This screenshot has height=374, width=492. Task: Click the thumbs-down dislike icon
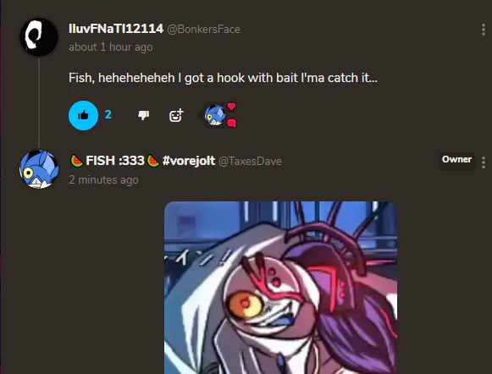click(x=144, y=115)
